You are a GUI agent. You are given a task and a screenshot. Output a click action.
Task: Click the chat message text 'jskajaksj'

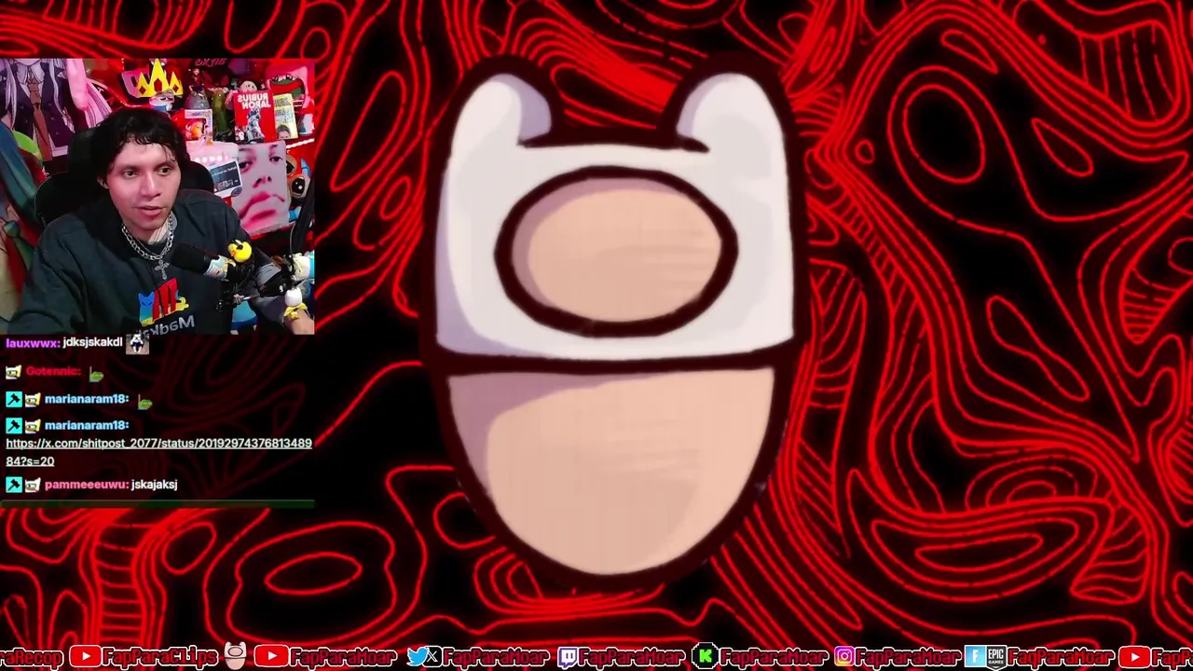154,485
